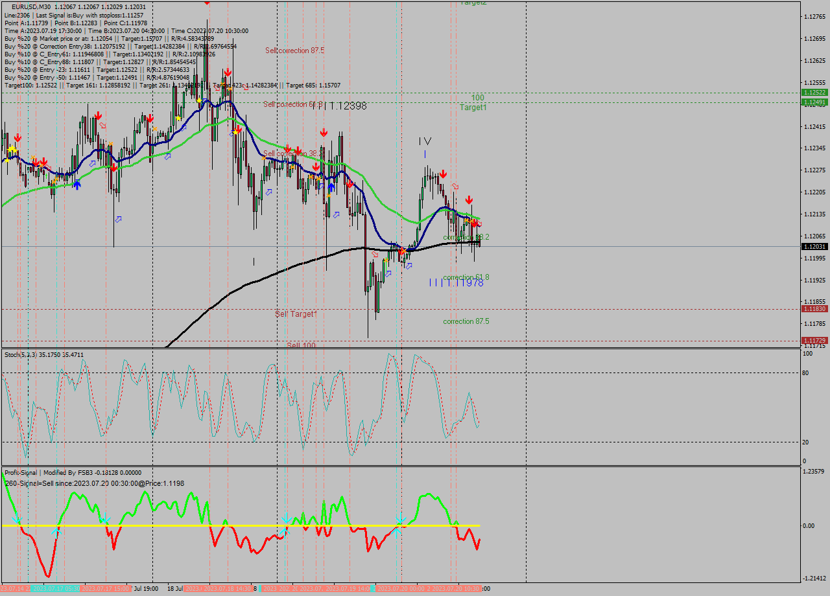Select the Sell correction 87.5 label
The image size is (830, 596).
295,50
